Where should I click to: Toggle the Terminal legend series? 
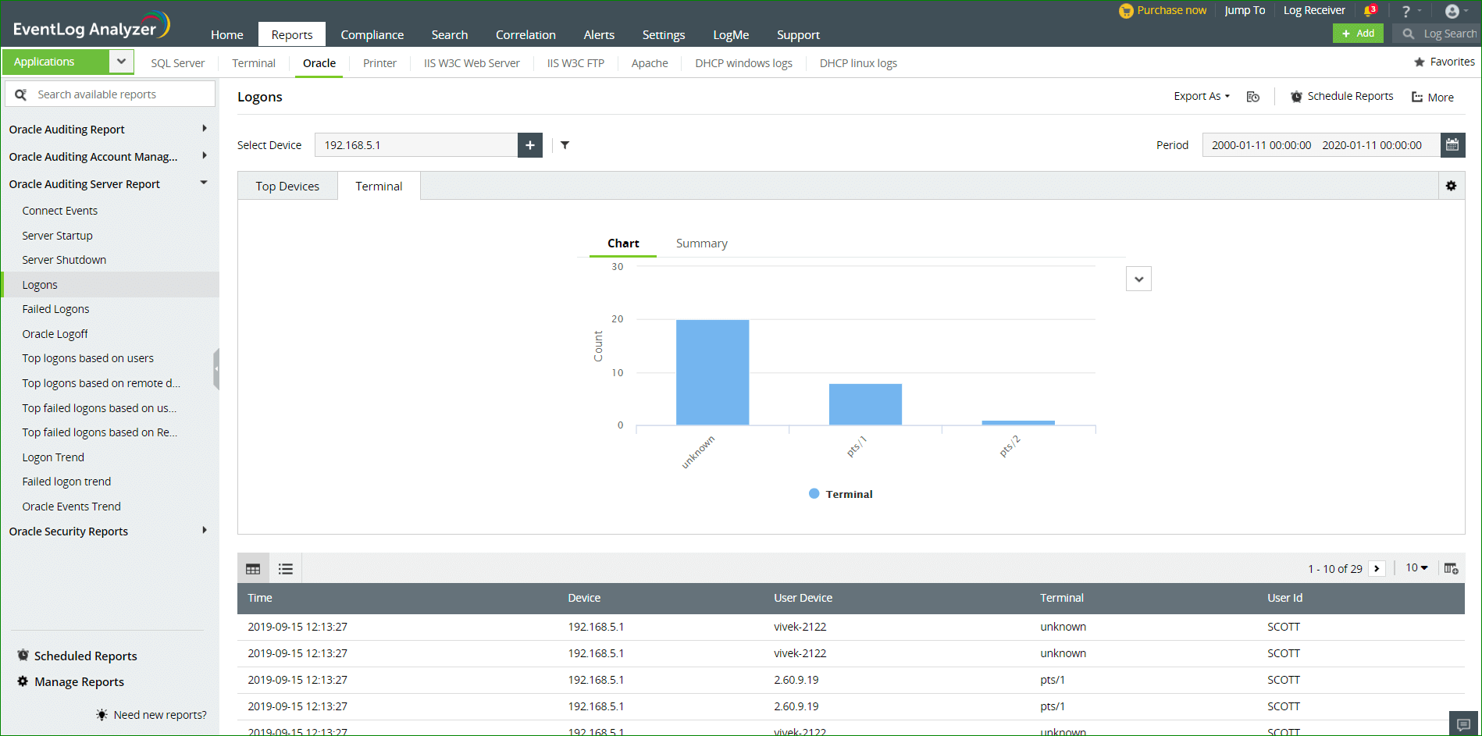click(841, 494)
